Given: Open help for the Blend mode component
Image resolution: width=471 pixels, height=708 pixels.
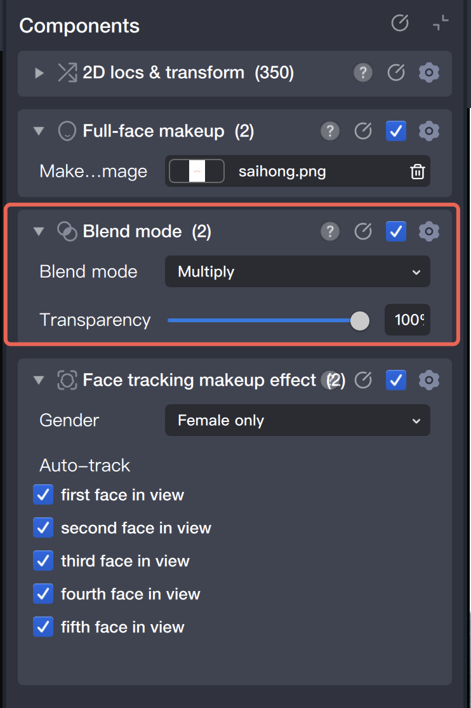Looking at the screenshot, I should (329, 231).
